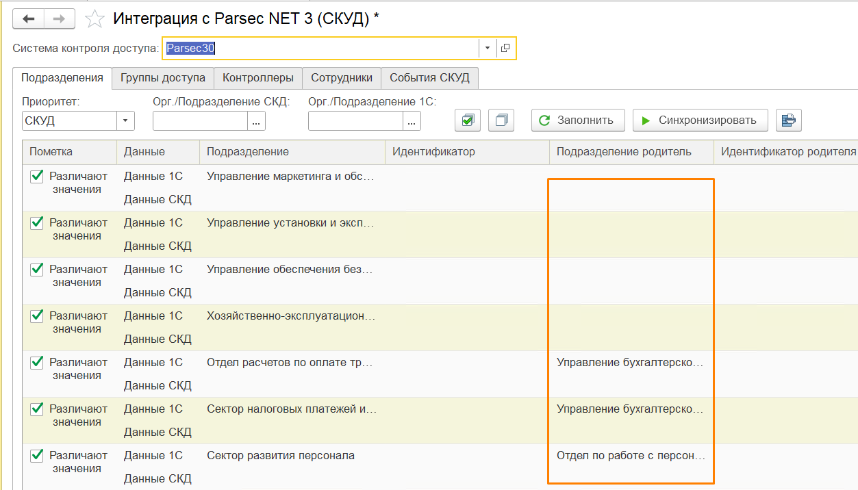
Task: Expand the Система контроля доступа dropdown
Action: click(487, 48)
